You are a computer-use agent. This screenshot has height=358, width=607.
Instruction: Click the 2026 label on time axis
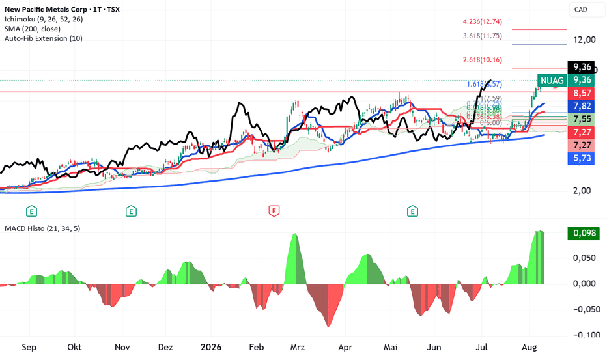pyautogui.click(x=211, y=347)
